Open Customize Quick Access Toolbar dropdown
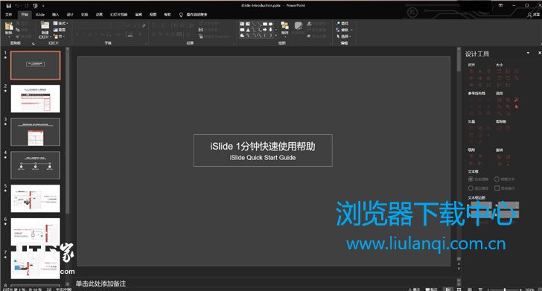 point(43,5)
